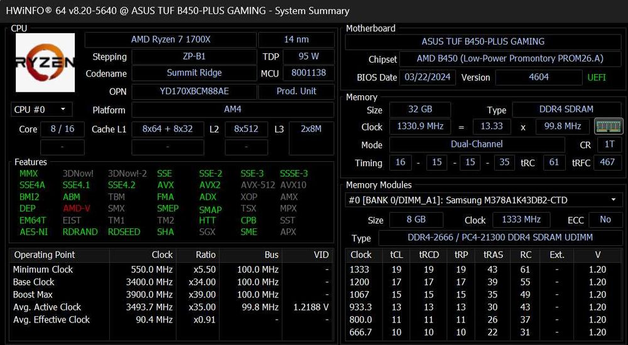Screen dimensions: 628x345
Task: Click the OPN value YD170XBCM88AE
Action: [x=194, y=91]
